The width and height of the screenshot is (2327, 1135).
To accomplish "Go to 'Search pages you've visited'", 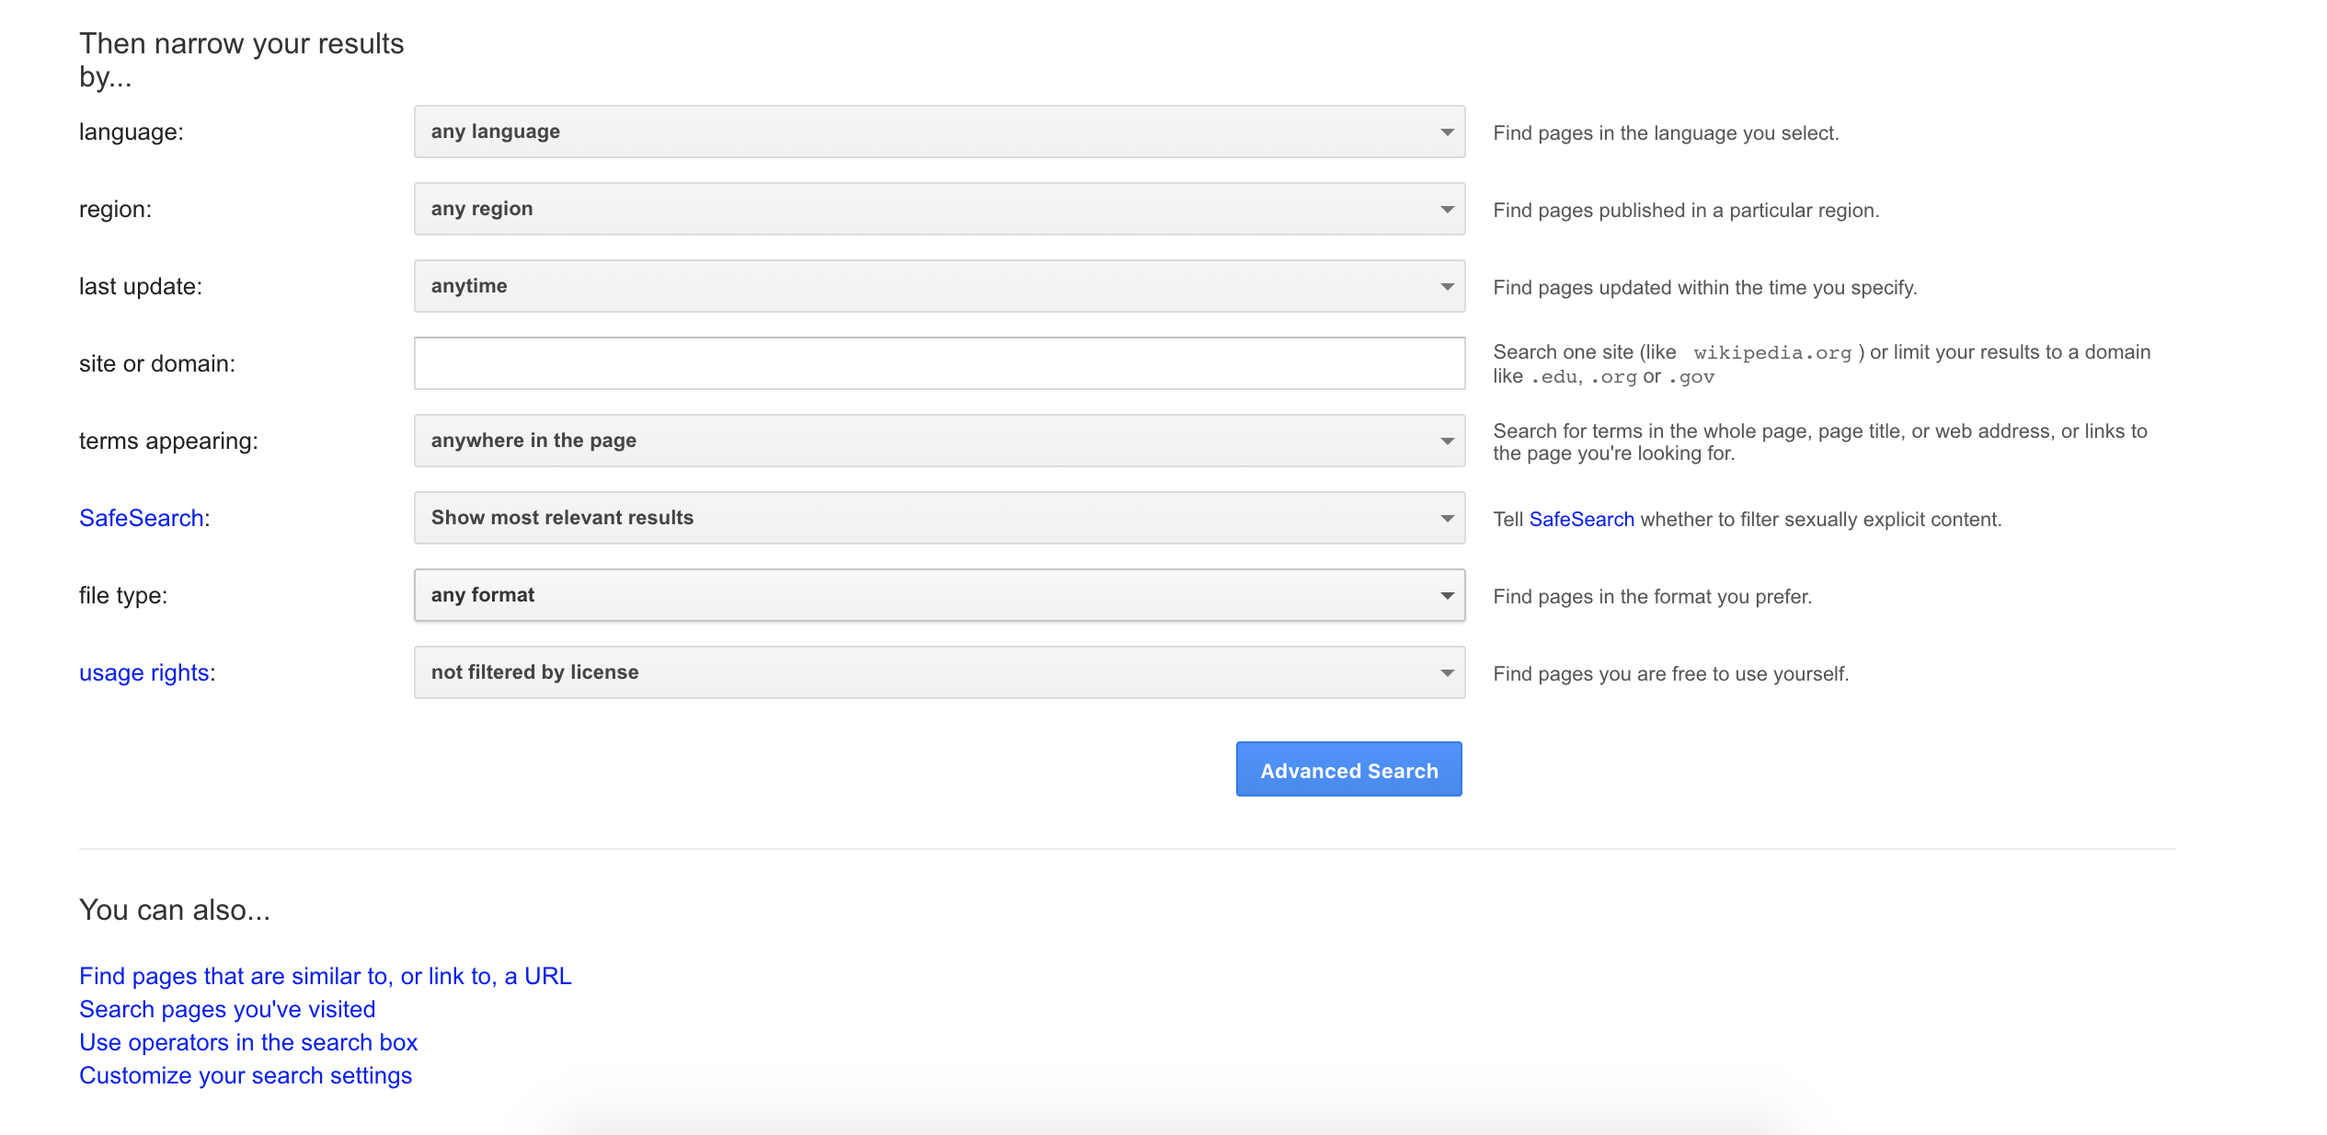I will [x=227, y=1009].
